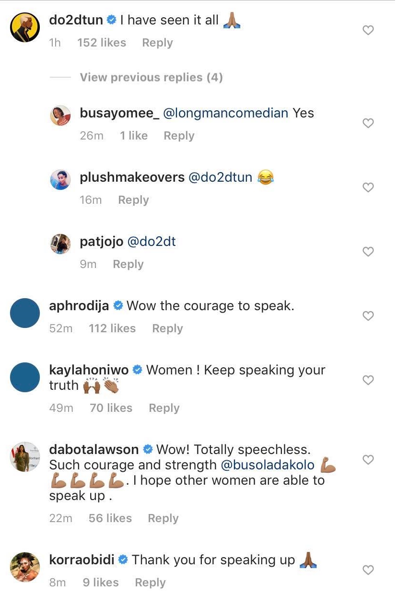View the 152 likes on do2dtun's comment
397x606 pixels.
(102, 43)
